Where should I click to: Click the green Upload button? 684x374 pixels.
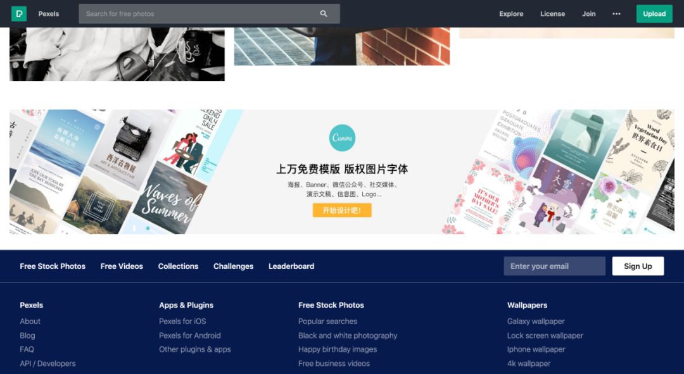tap(654, 14)
